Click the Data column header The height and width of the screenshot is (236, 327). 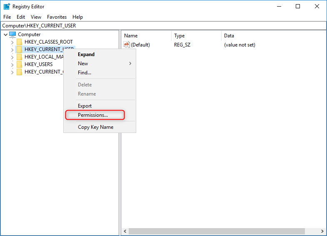pos(229,36)
